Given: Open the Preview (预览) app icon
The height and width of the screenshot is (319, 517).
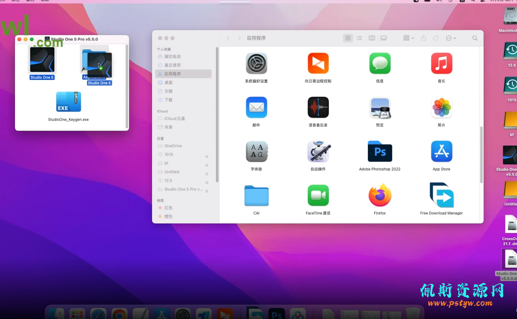Looking at the screenshot, I should point(380,108).
